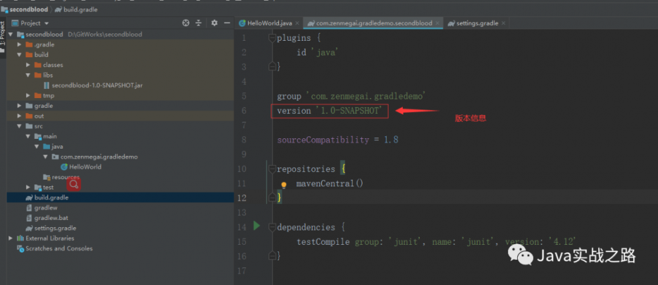Image resolution: width=658 pixels, height=285 pixels.
Task: Click version '1.0-SNAPSHOT' code line
Action: (x=330, y=111)
